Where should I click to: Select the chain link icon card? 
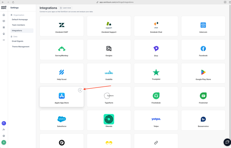[156, 143]
